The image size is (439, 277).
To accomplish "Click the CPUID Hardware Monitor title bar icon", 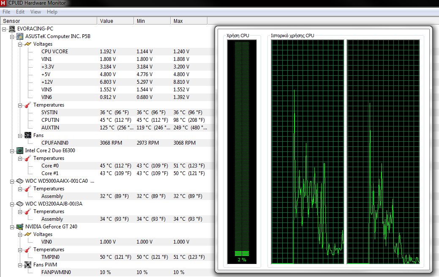I will tap(3, 3).
